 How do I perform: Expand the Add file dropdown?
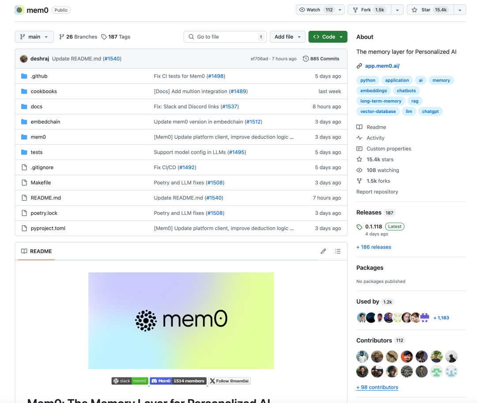pos(288,37)
